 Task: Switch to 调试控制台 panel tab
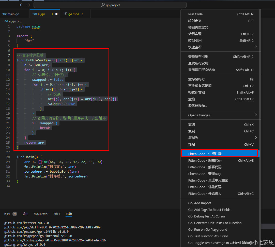coord(41,214)
